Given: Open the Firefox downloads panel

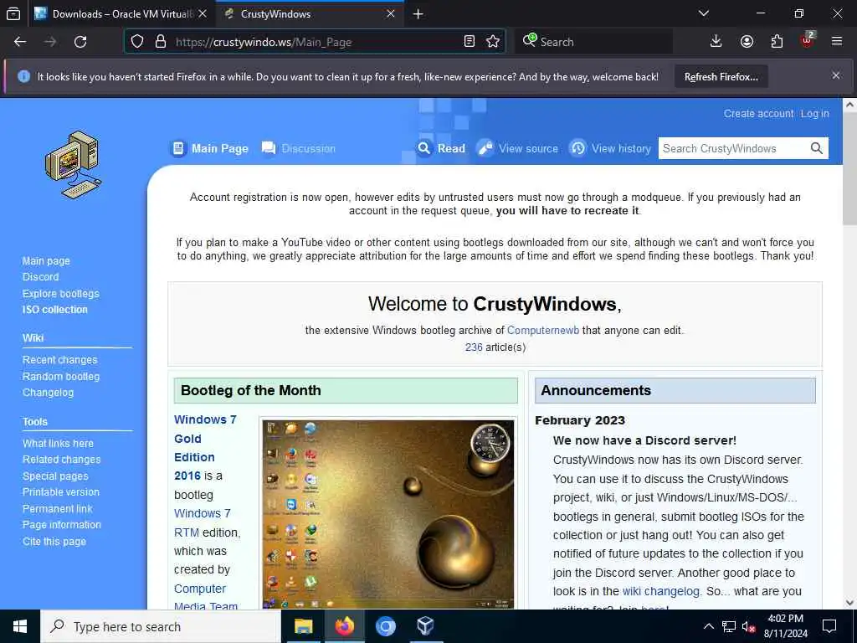Looking at the screenshot, I should 716,42.
